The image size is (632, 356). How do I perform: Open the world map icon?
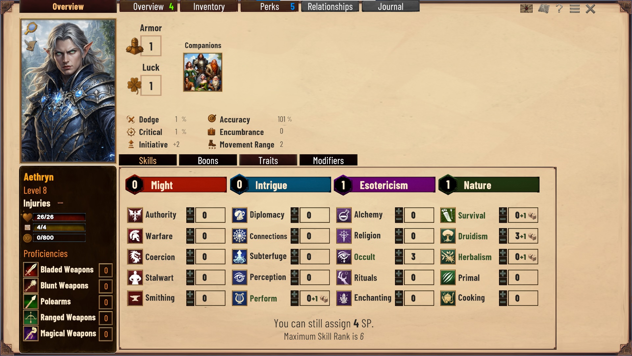[x=544, y=9]
